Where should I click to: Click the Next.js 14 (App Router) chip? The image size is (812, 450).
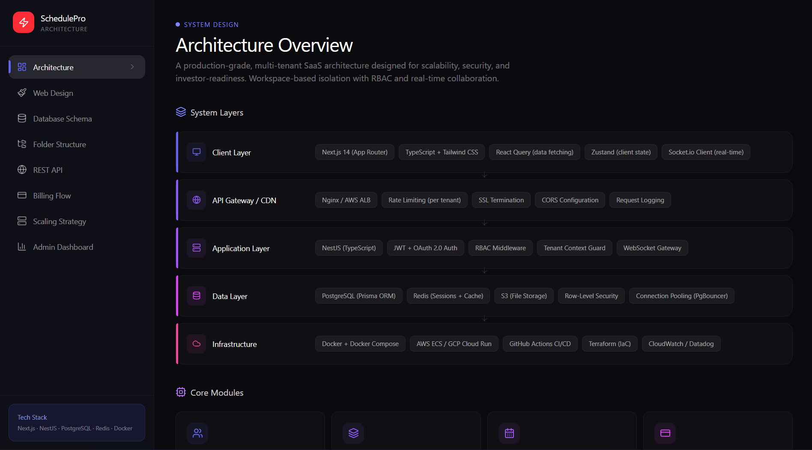click(x=354, y=152)
